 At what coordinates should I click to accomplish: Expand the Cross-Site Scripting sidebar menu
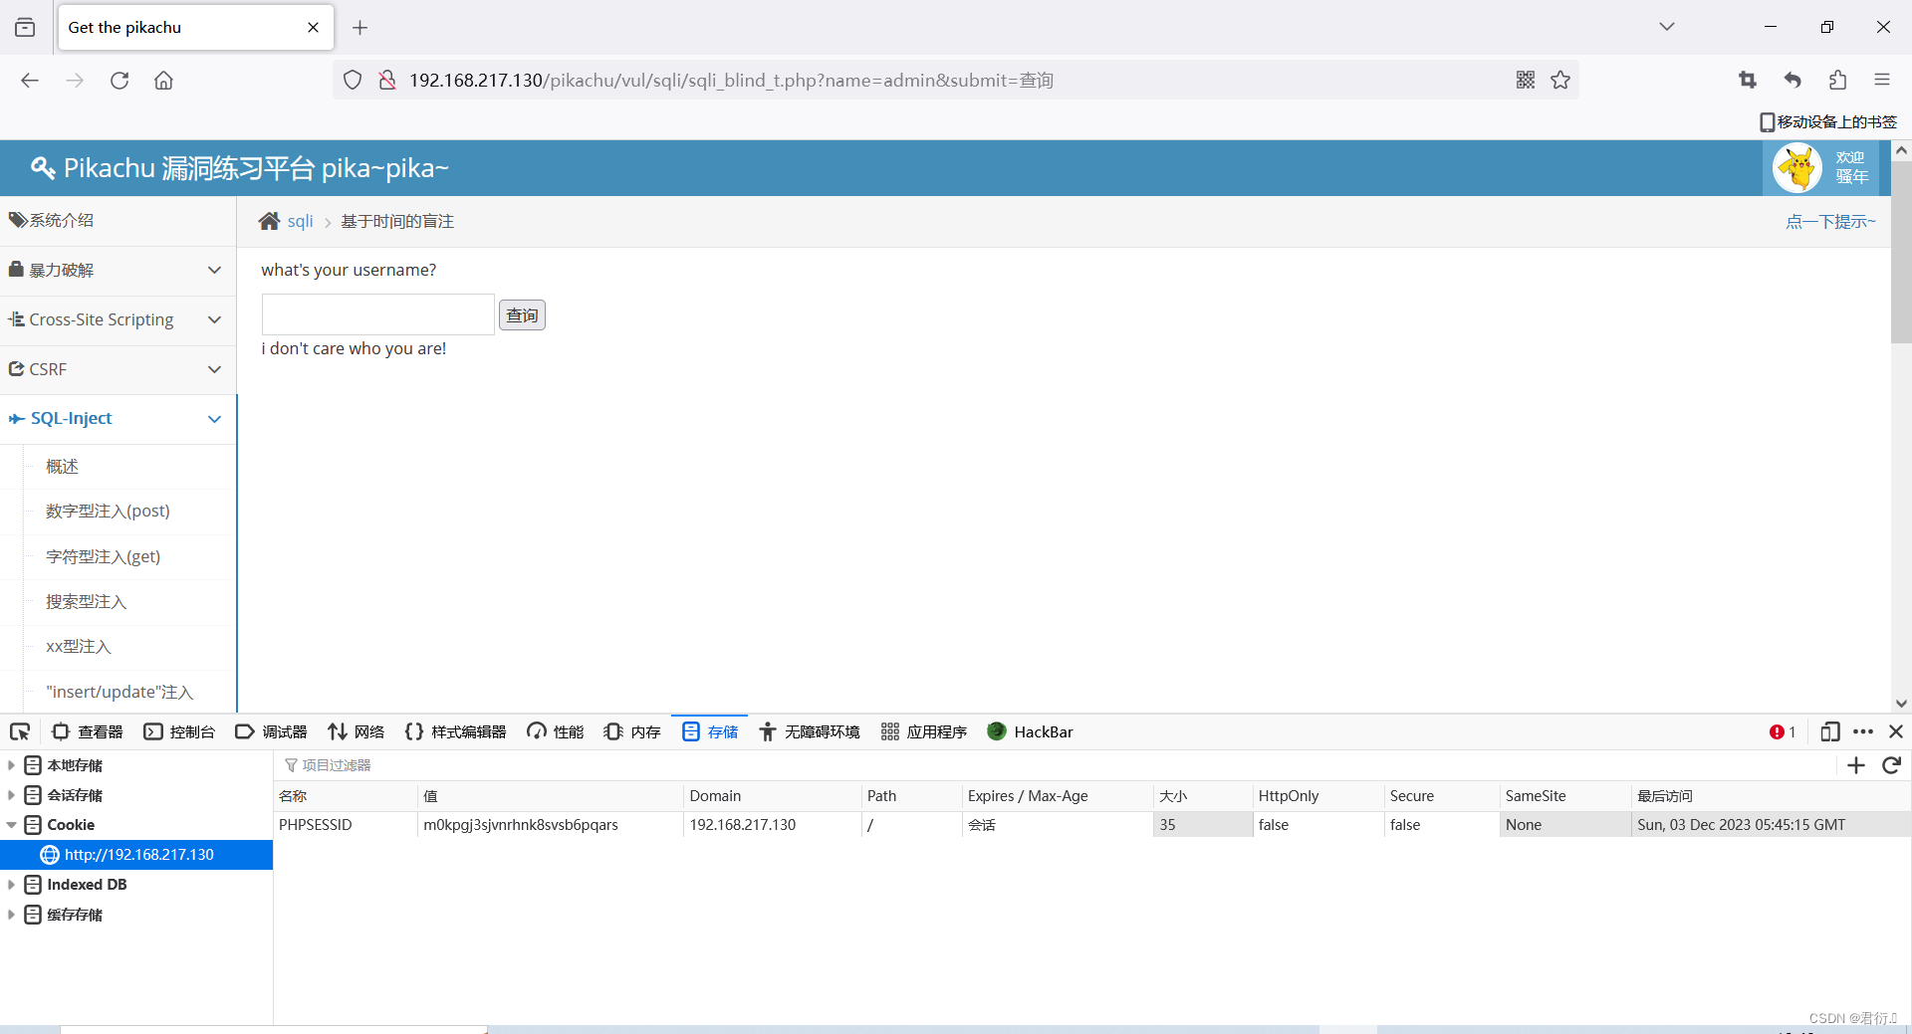pyautogui.click(x=118, y=320)
